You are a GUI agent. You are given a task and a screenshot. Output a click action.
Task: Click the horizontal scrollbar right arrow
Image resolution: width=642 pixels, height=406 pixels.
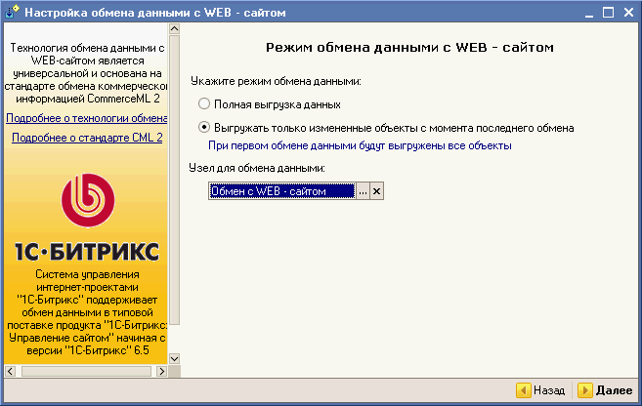(x=160, y=372)
